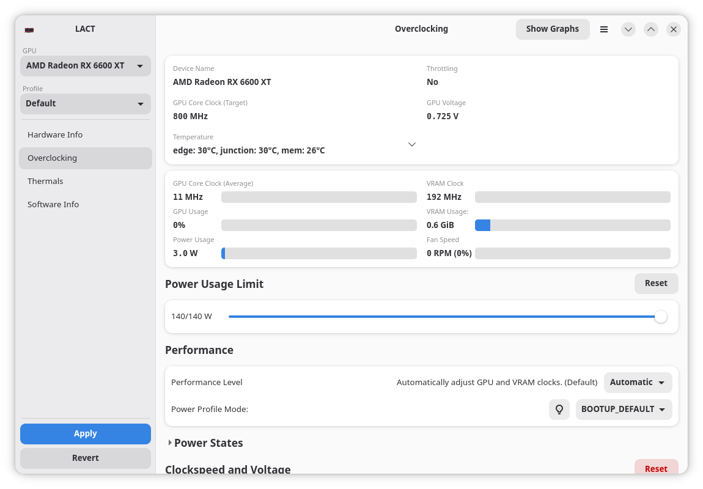Click the blue Apply button
Viewport: 703px width, 489px height.
pyautogui.click(x=85, y=434)
